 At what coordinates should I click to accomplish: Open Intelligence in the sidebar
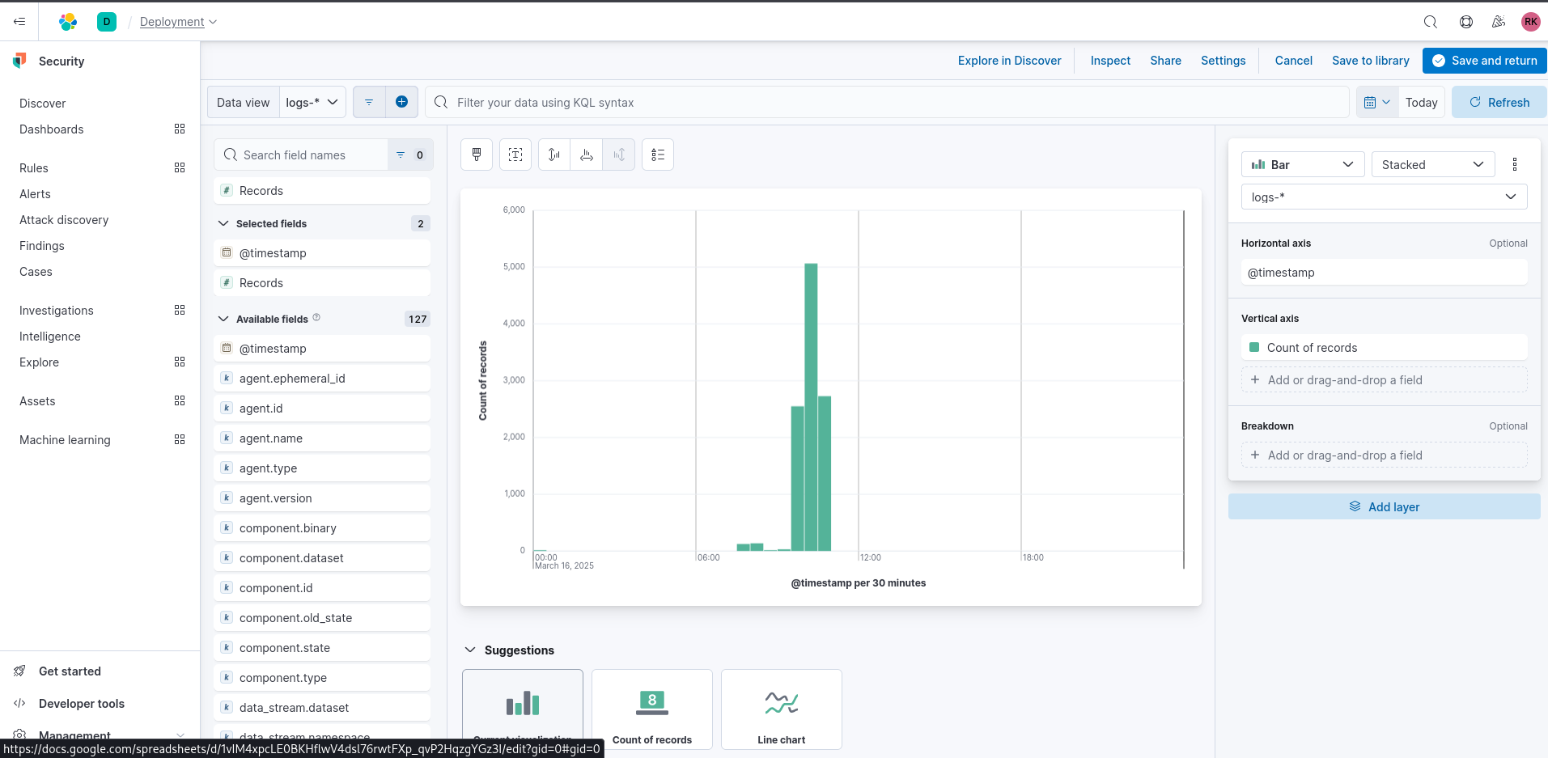(50, 336)
